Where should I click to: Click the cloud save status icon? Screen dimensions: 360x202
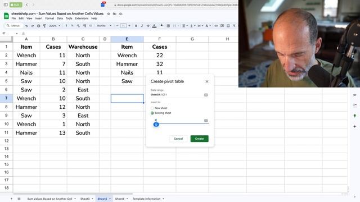click(120, 14)
